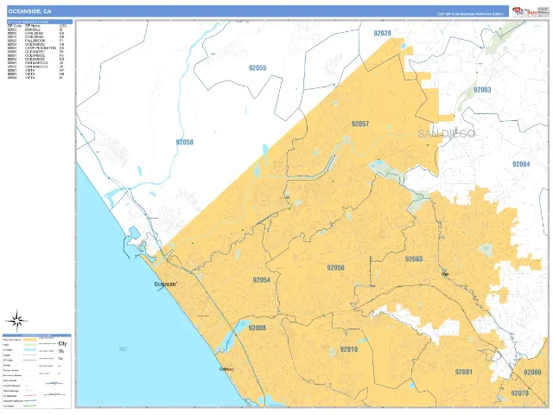Click the 92028 ZIP label on map
The image size is (553, 415).
382,33
